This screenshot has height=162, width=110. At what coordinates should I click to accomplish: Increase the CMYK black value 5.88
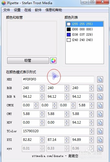[91, 104]
